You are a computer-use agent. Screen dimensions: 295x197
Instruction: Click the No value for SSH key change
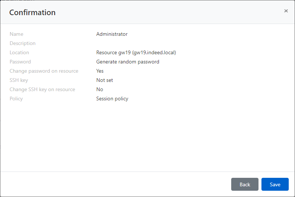point(100,89)
